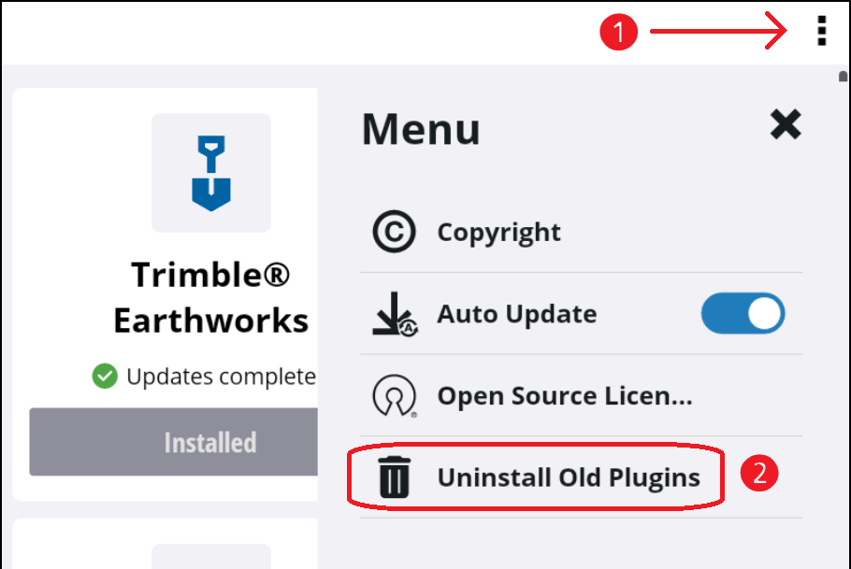Click the Trimble Earthworks app title
The width and height of the screenshot is (851, 569).
coord(211,298)
